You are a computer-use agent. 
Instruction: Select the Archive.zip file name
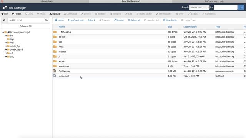coord(64,71)
